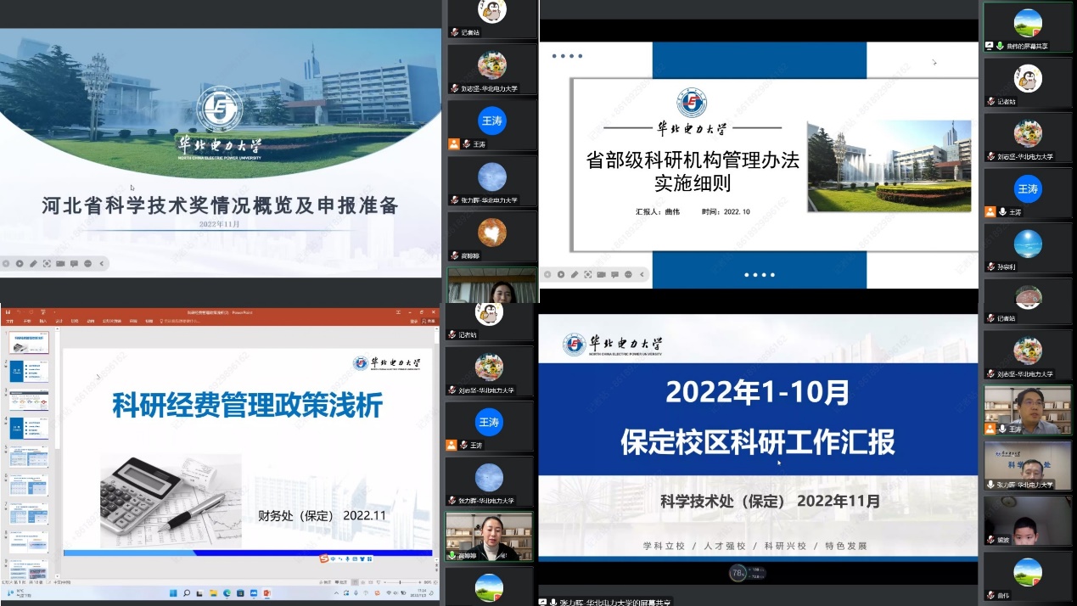1077x606 pixels.
Task: Select pen icon under the 省部级科研机构 slide
Action: click(575, 274)
